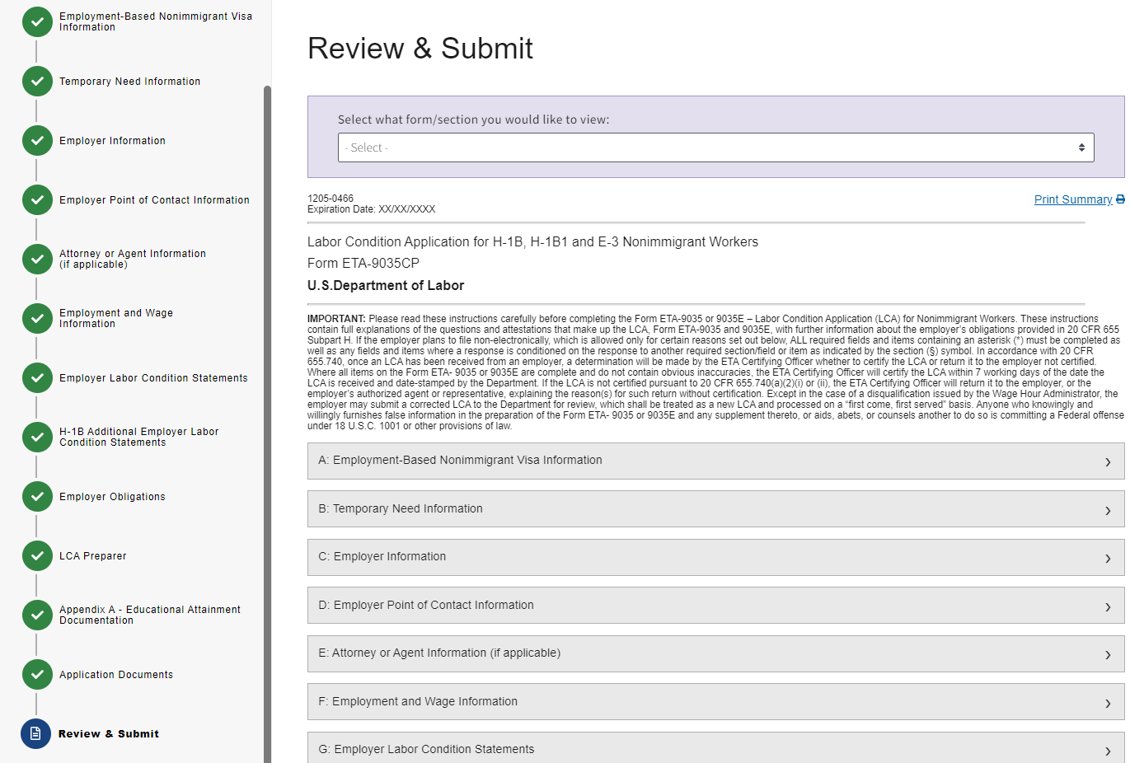Click checkmark icon for Employment-Based Nonimmigrant Visa Information
This screenshot has width=1130, height=763.
(37, 22)
